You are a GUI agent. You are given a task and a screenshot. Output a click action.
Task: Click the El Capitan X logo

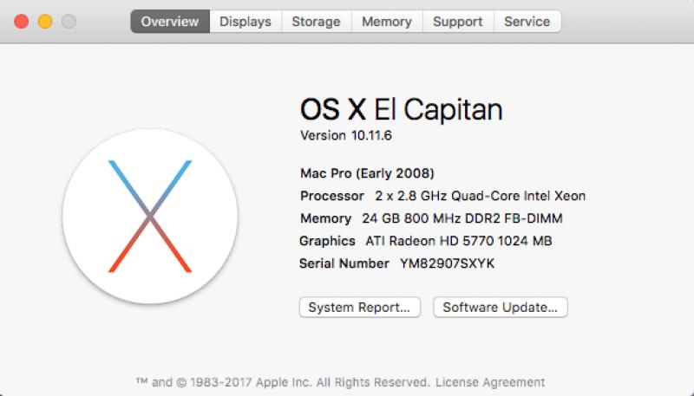(150, 216)
